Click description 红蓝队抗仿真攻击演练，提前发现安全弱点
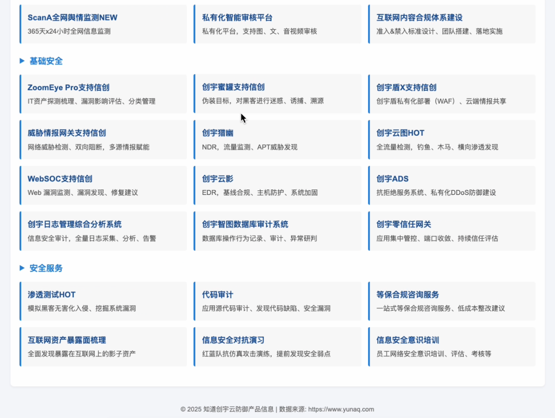The image size is (555, 418). point(266,354)
